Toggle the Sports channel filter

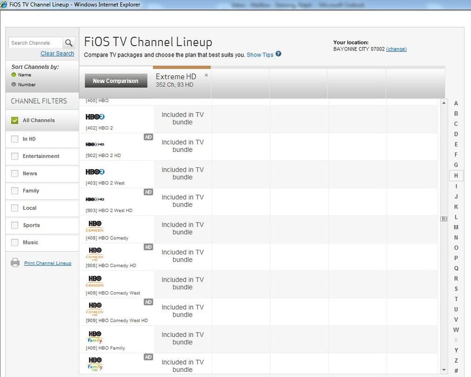coord(15,225)
